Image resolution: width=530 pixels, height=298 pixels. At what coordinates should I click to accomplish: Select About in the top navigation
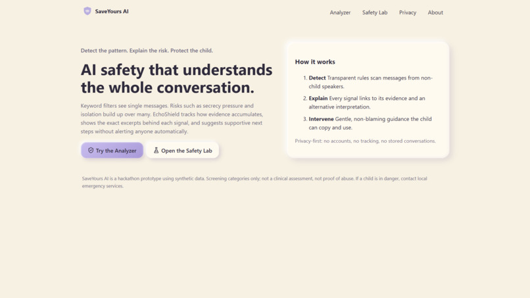tap(435, 12)
